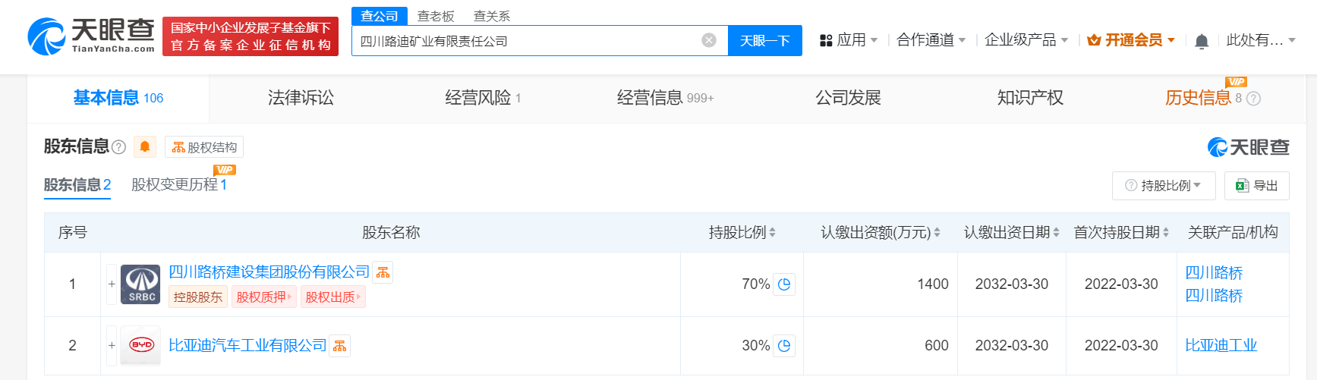
Task: Sort by 持股比例 column header
Action: 742,232
